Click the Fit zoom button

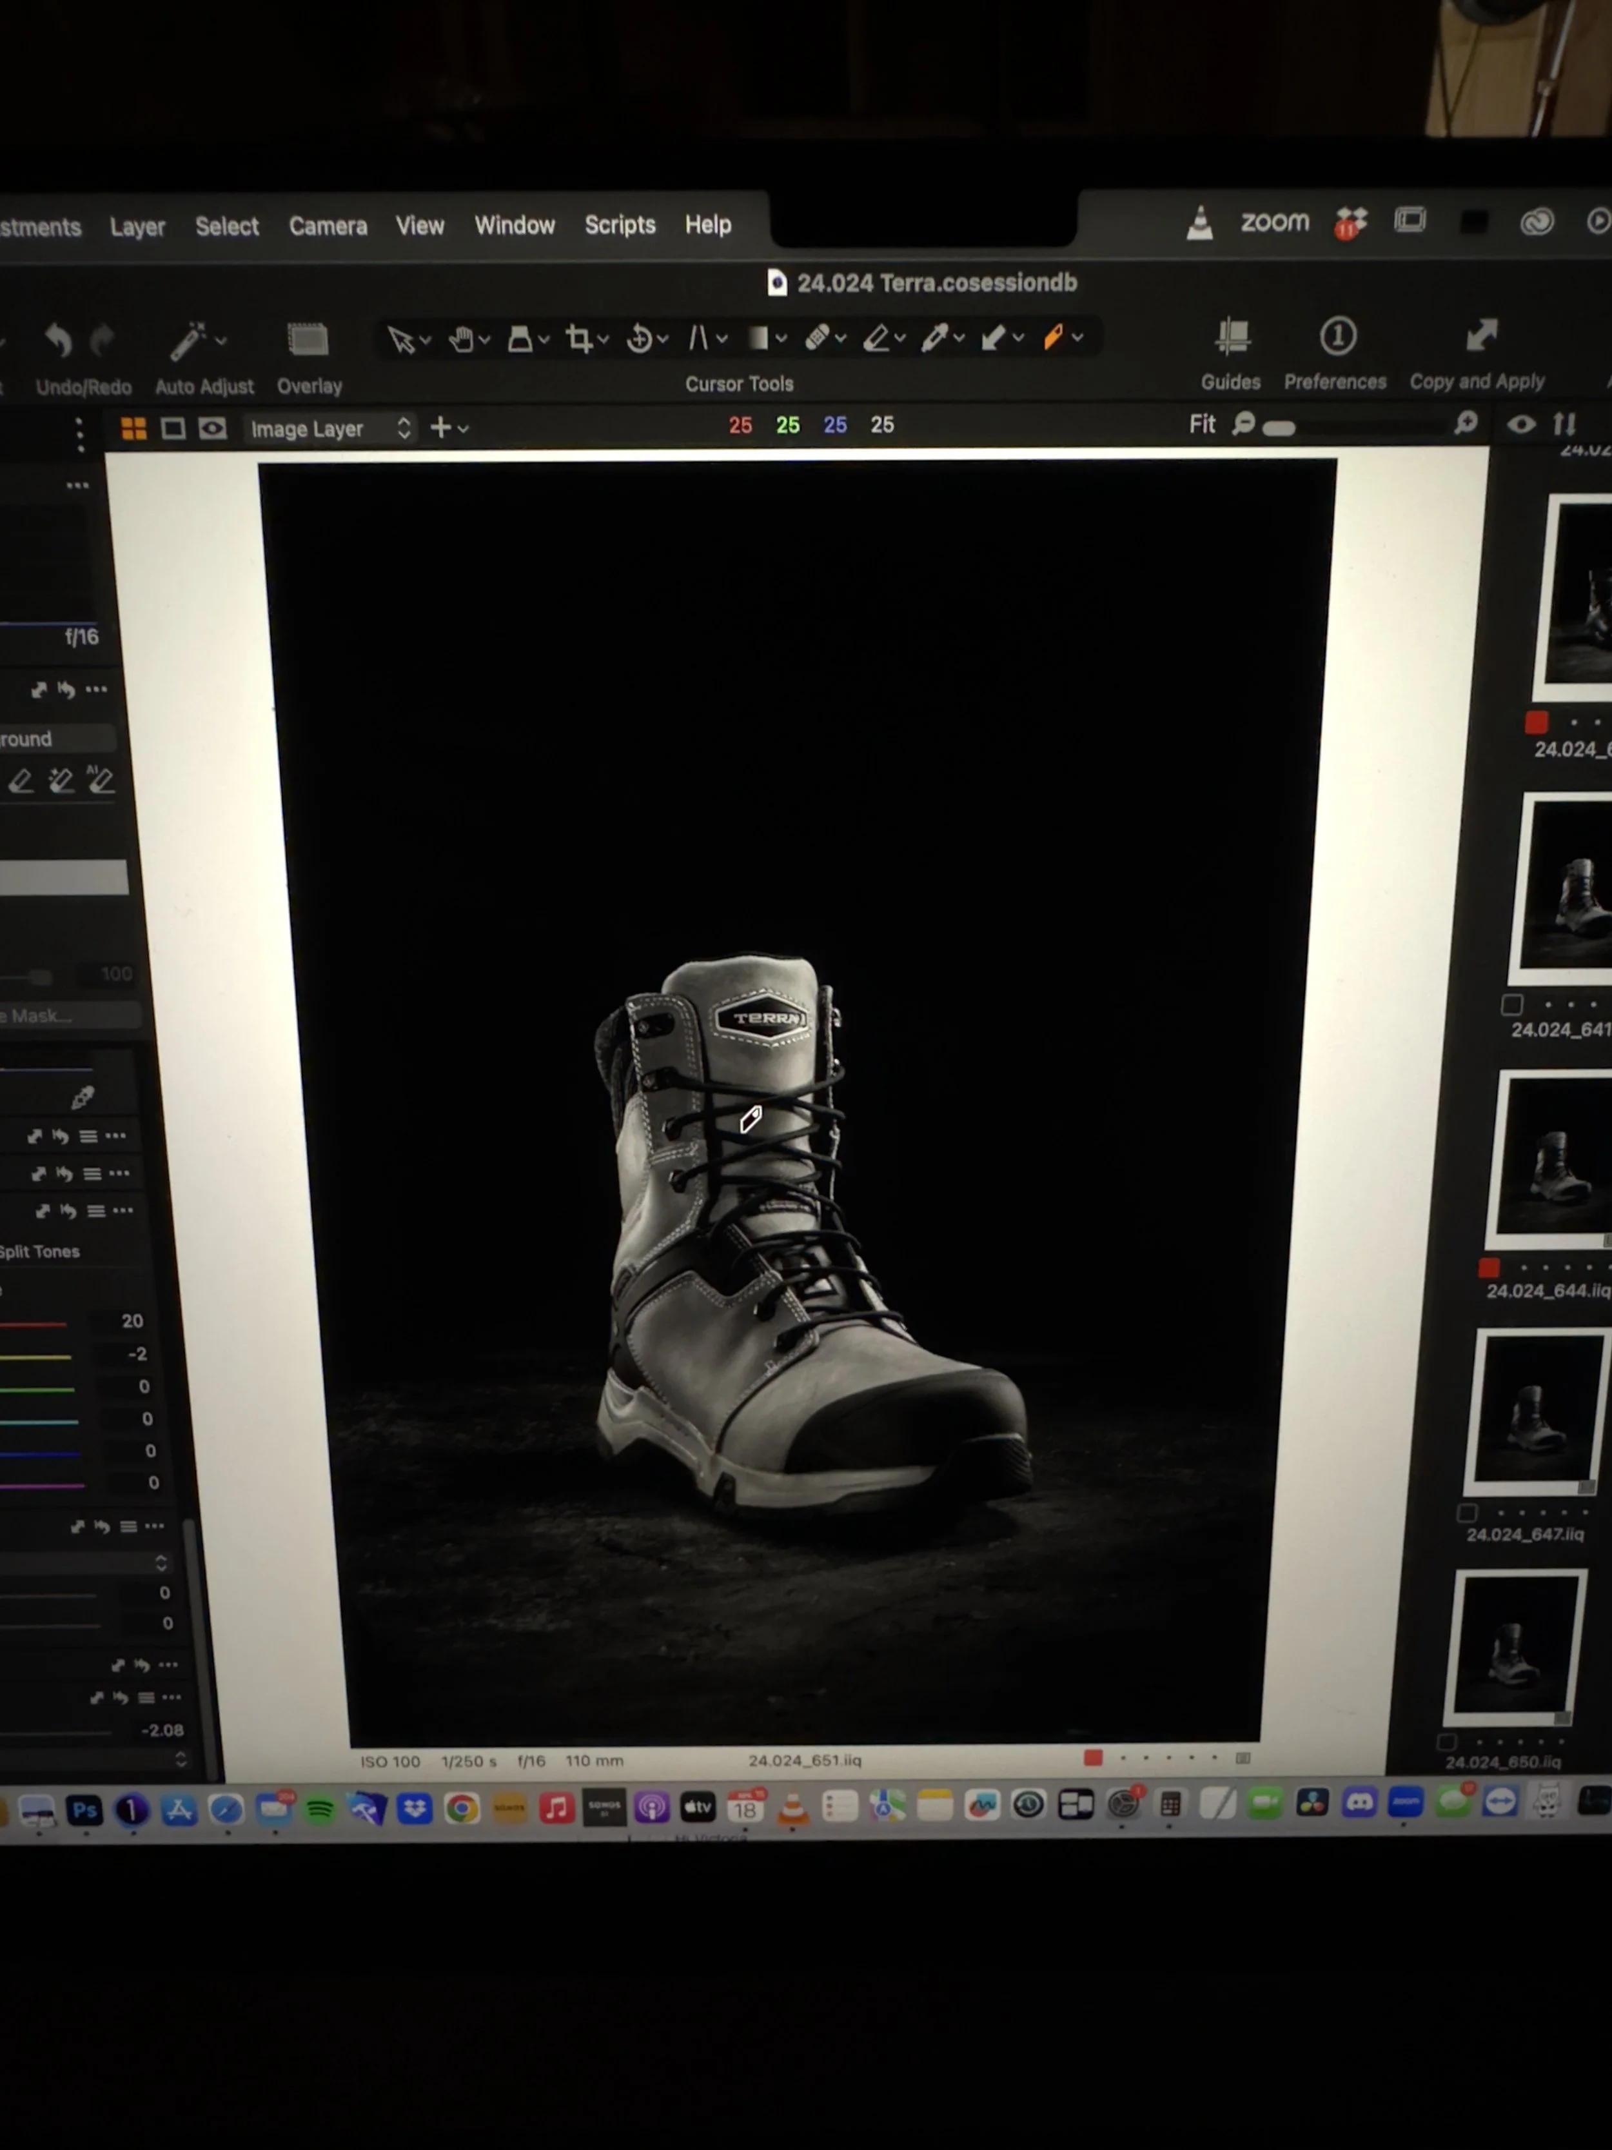[1202, 424]
